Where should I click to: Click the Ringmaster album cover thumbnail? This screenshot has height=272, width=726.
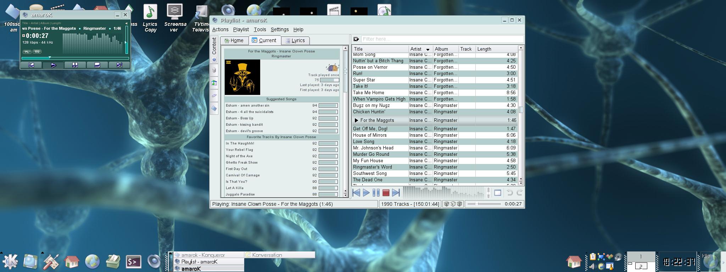[242, 77]
